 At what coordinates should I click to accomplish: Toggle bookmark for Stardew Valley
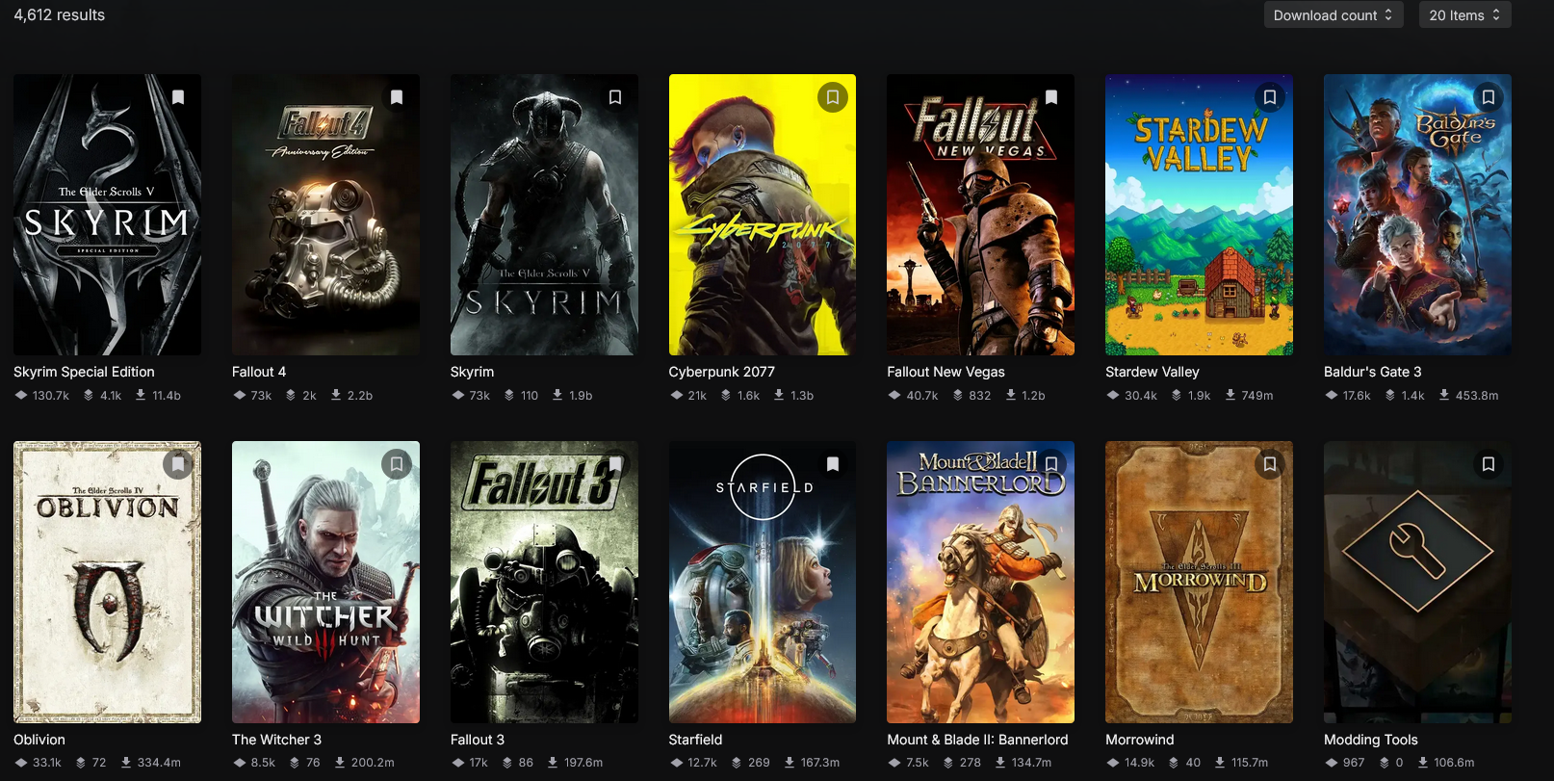pos(1270,97)
